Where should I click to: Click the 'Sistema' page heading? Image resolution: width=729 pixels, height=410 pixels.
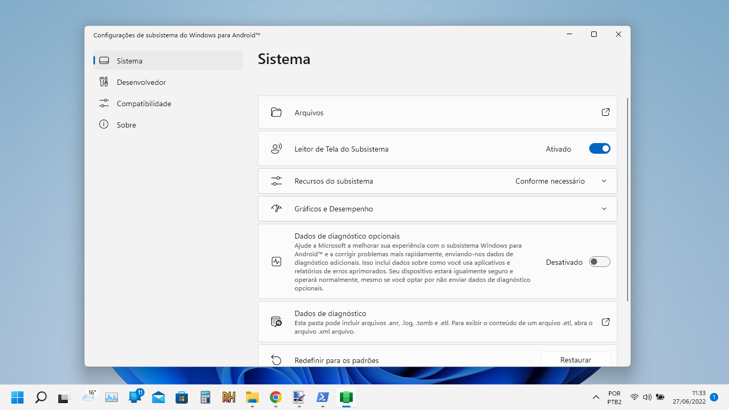click(x=284, y=59)
